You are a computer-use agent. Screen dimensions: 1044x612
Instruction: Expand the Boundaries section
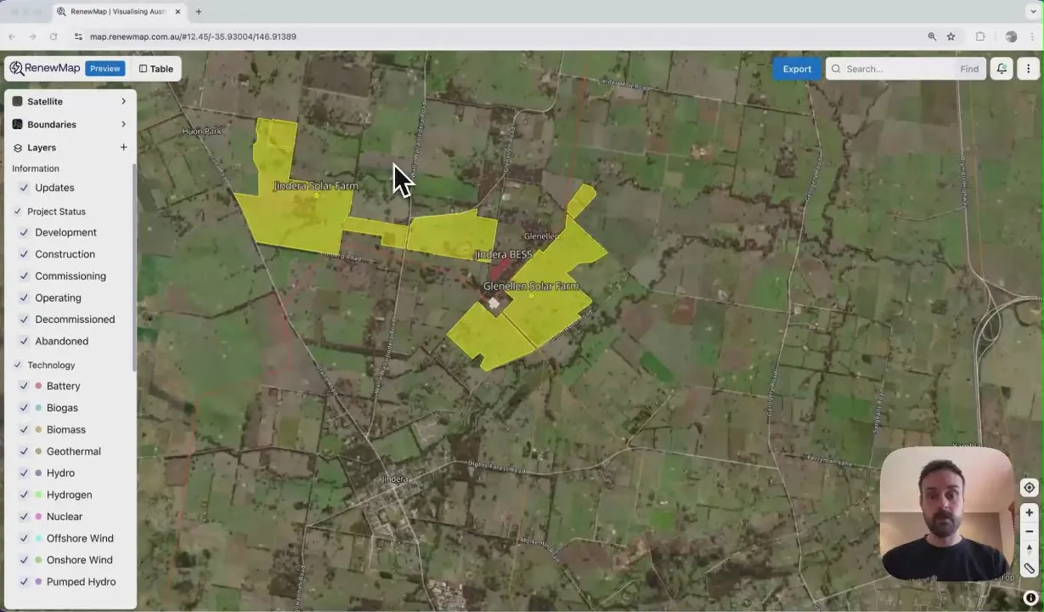(x=123, y=124)
